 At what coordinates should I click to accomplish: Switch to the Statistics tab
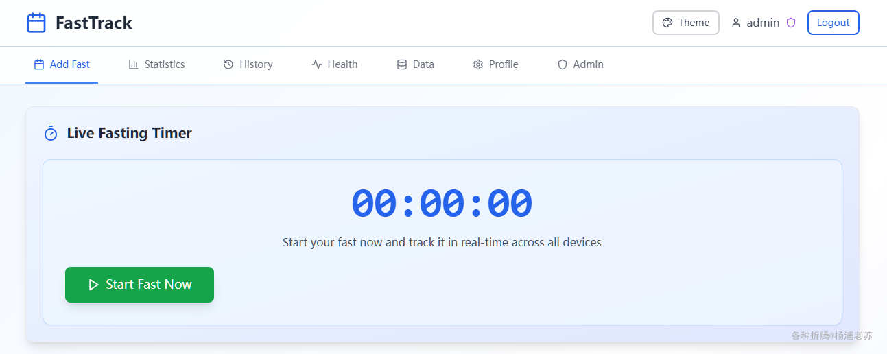(x=156, y=64)
